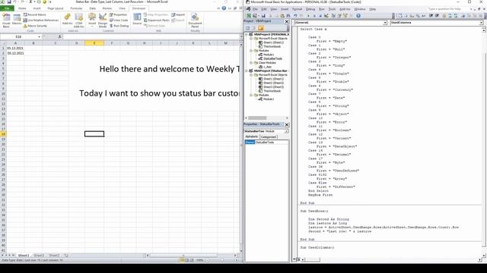This screenshot has height=273, width=487.
Task: Click the VBA toolbar Help icon
Action: click(358, 16)
